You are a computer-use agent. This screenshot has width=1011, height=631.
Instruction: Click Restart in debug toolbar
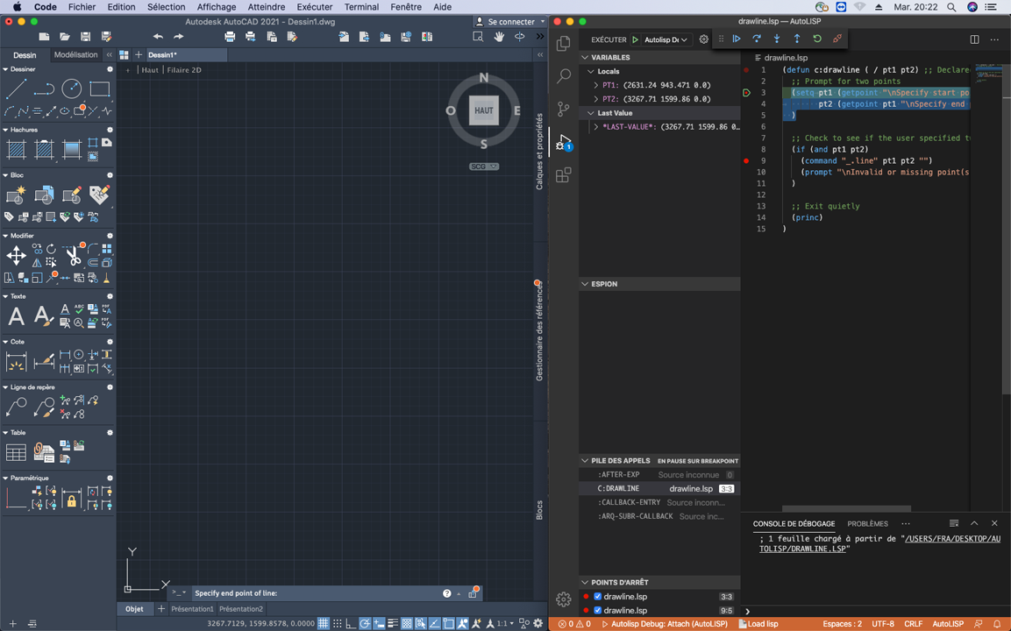click(x=817, y=39)
